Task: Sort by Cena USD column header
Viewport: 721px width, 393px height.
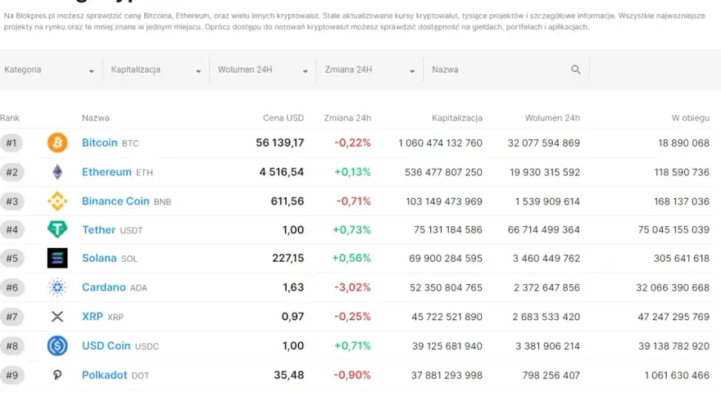Action: (x=283, y=118)
